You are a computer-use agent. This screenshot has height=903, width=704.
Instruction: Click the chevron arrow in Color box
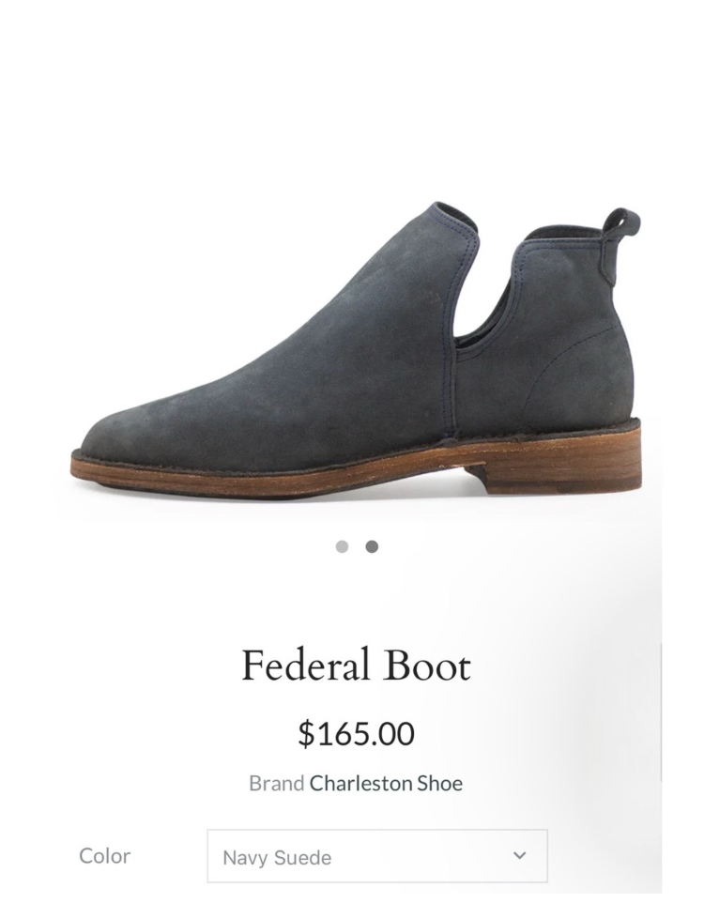pos(520,855)
